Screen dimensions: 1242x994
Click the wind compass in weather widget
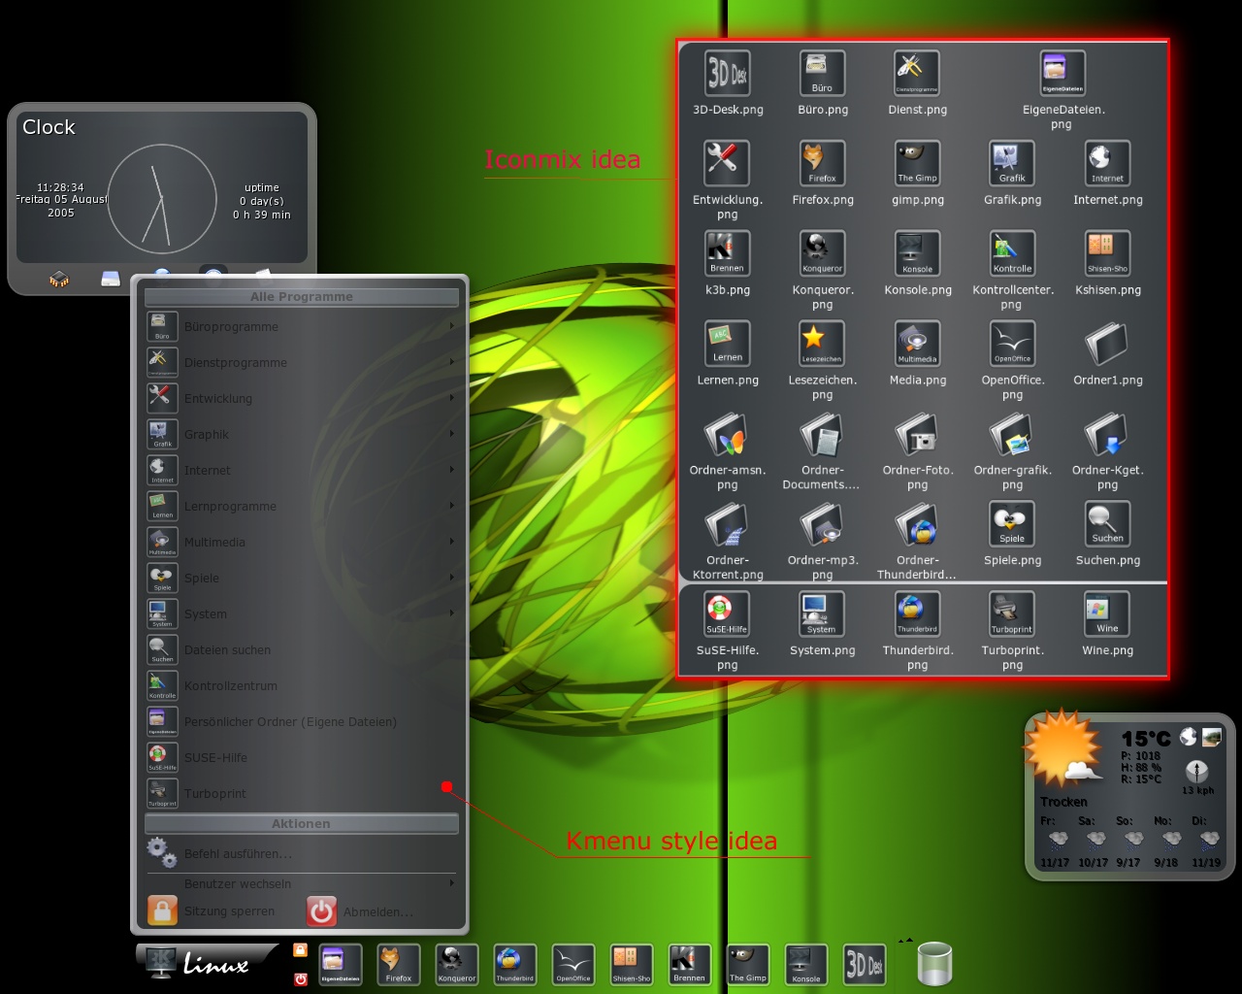1197,771
